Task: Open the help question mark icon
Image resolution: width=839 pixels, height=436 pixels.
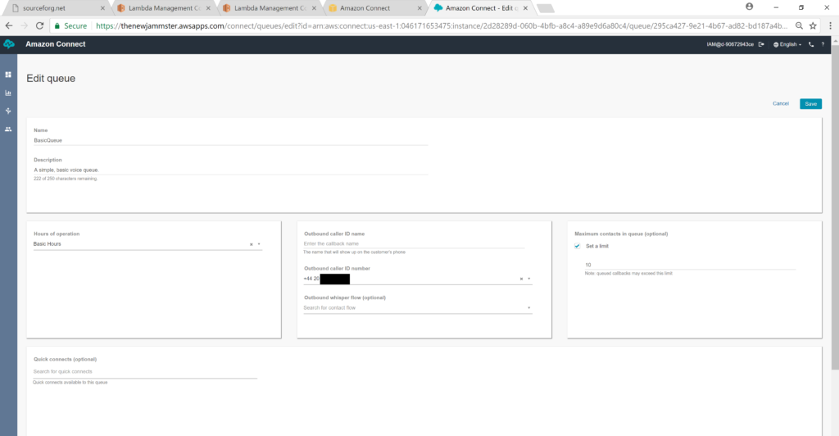Action: [x=823, y=44]
